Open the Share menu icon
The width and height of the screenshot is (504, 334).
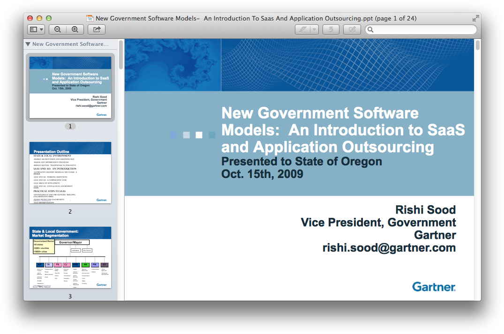pyautogui.click(x=96, y=29)
